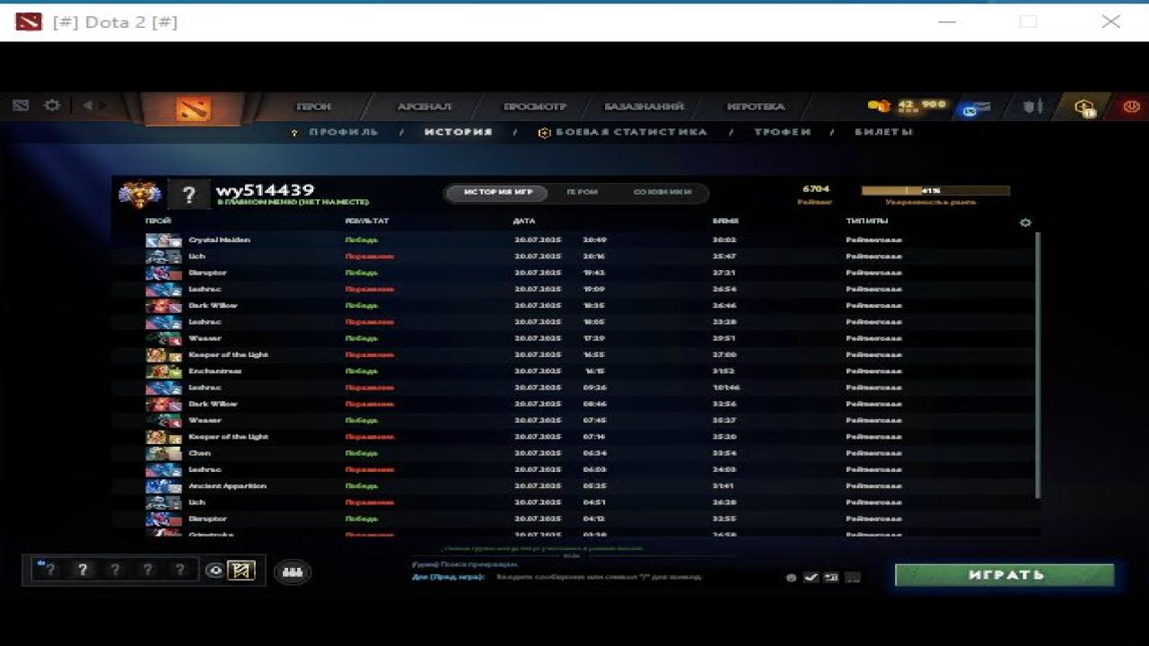1149x646 pixels.
Task: Open the Enchantress match row
Action: point(574,371)
